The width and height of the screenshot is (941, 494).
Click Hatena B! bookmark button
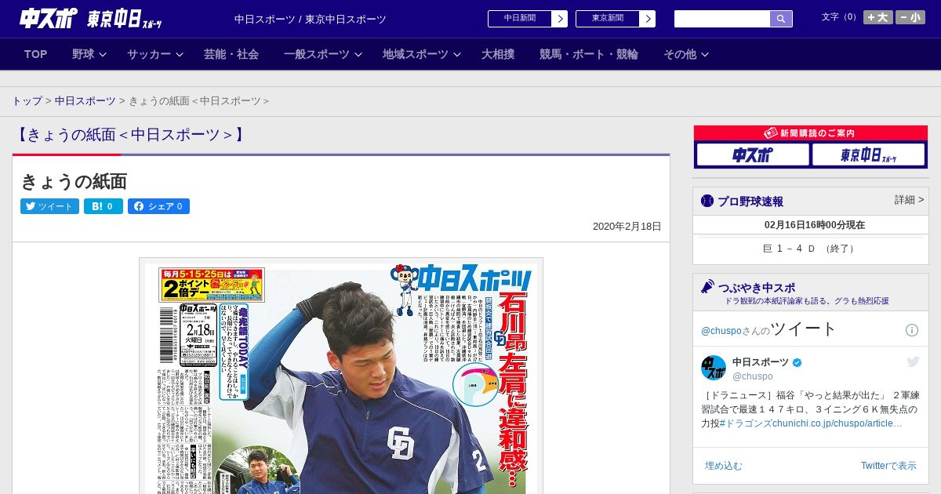(104, 206)
